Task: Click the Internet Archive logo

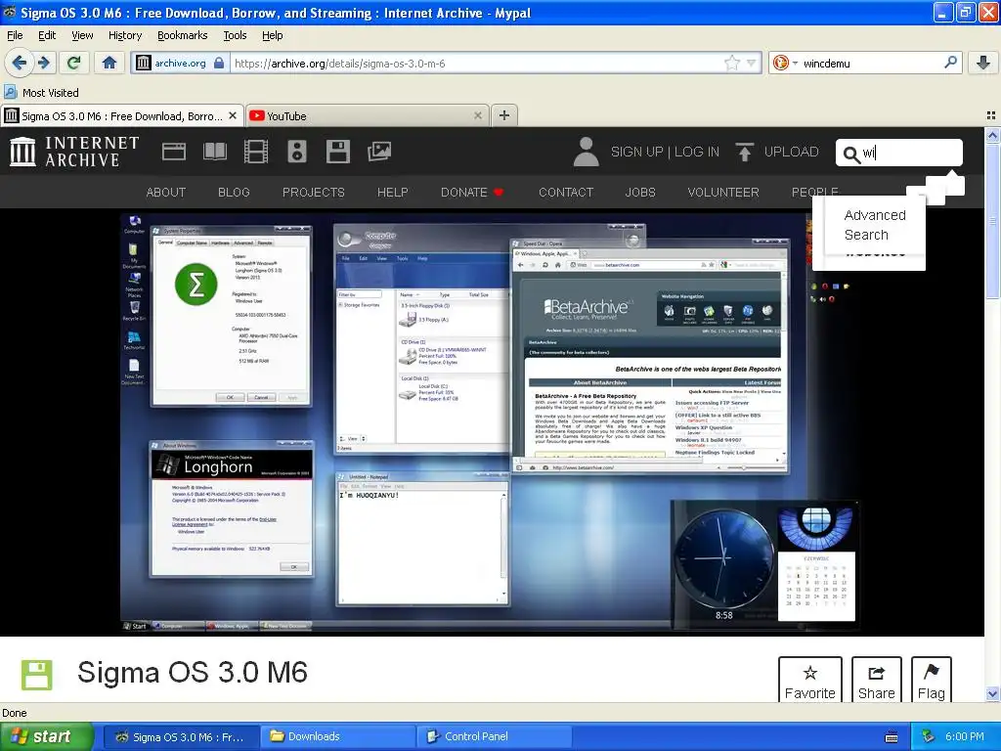Action: coord(74,152)
